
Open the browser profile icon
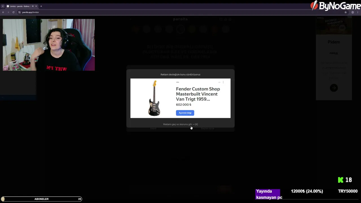tap(353, 12)
